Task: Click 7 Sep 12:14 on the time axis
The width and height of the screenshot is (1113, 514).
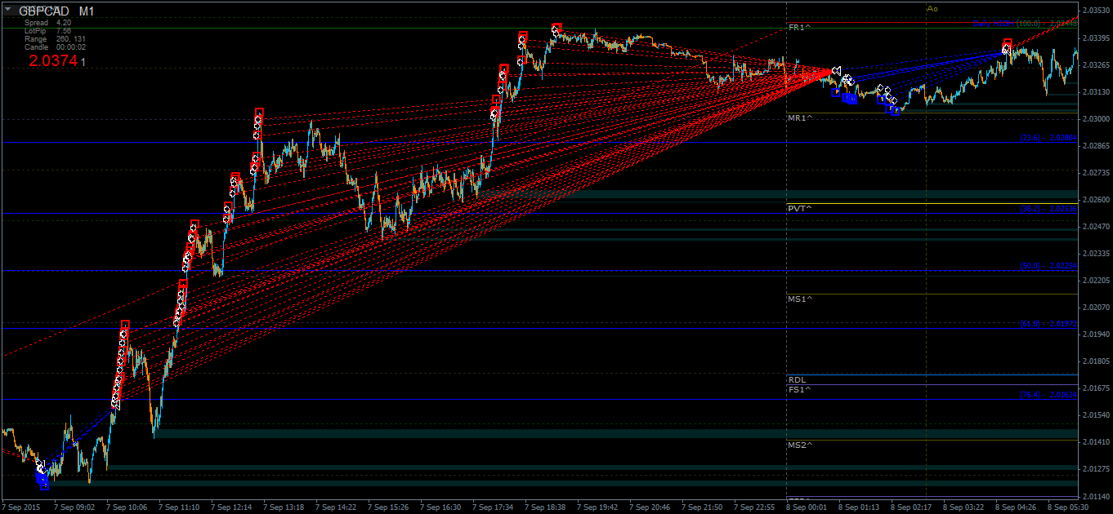Action: point(232,507)
